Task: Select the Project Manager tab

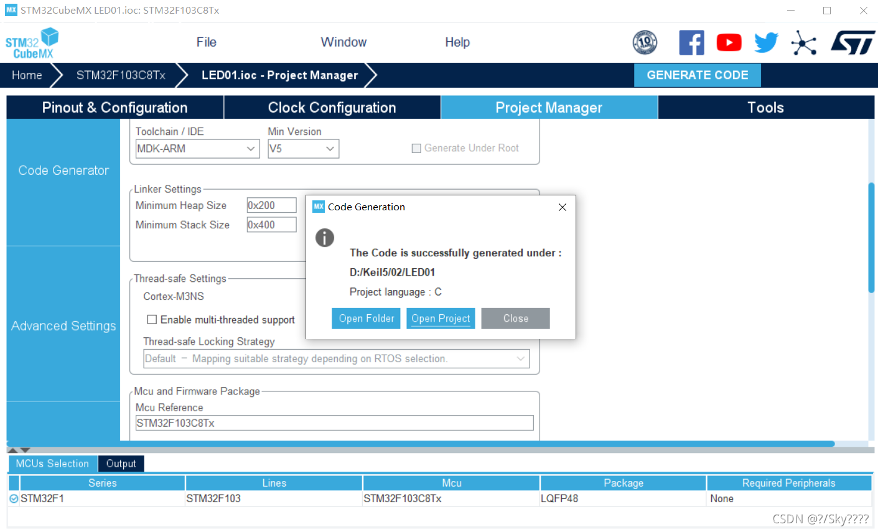Action: tap(549, 107)
